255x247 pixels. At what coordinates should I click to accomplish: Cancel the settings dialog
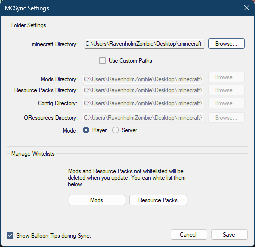click(189, 235)
